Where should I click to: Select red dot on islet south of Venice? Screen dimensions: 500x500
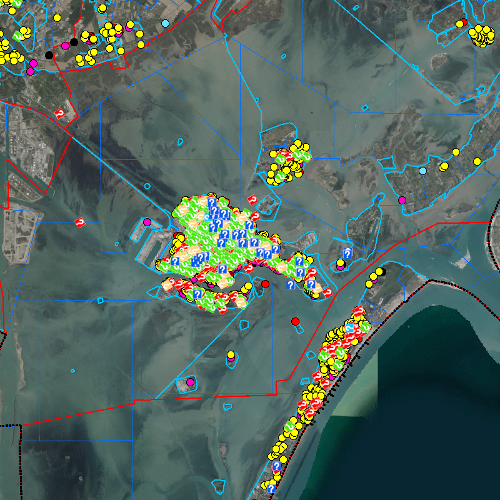tap(265, 284)
